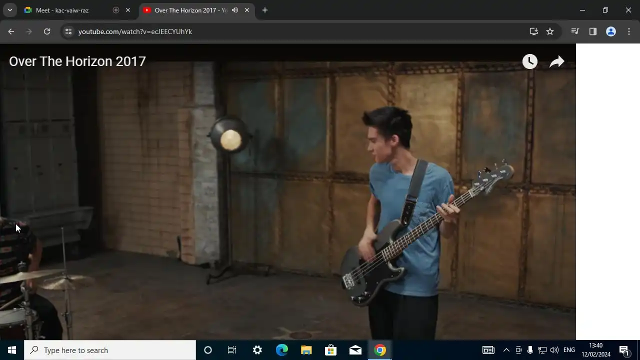The width and height of the screenshot is (640, 360).
Task: Close the Meet kac-vaiw-raz tab
Action: tap(128, 10)
